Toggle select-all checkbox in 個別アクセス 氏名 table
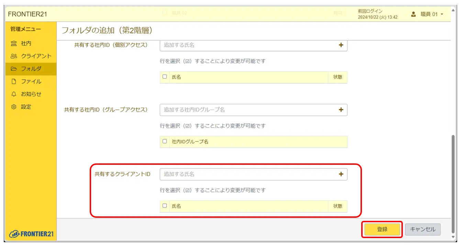 [165, 77]
